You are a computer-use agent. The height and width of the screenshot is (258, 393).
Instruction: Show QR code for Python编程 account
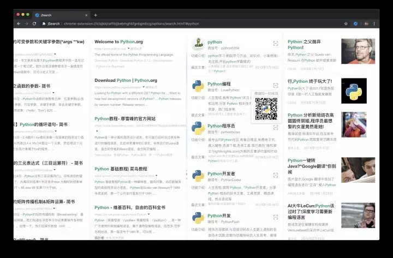276,85
